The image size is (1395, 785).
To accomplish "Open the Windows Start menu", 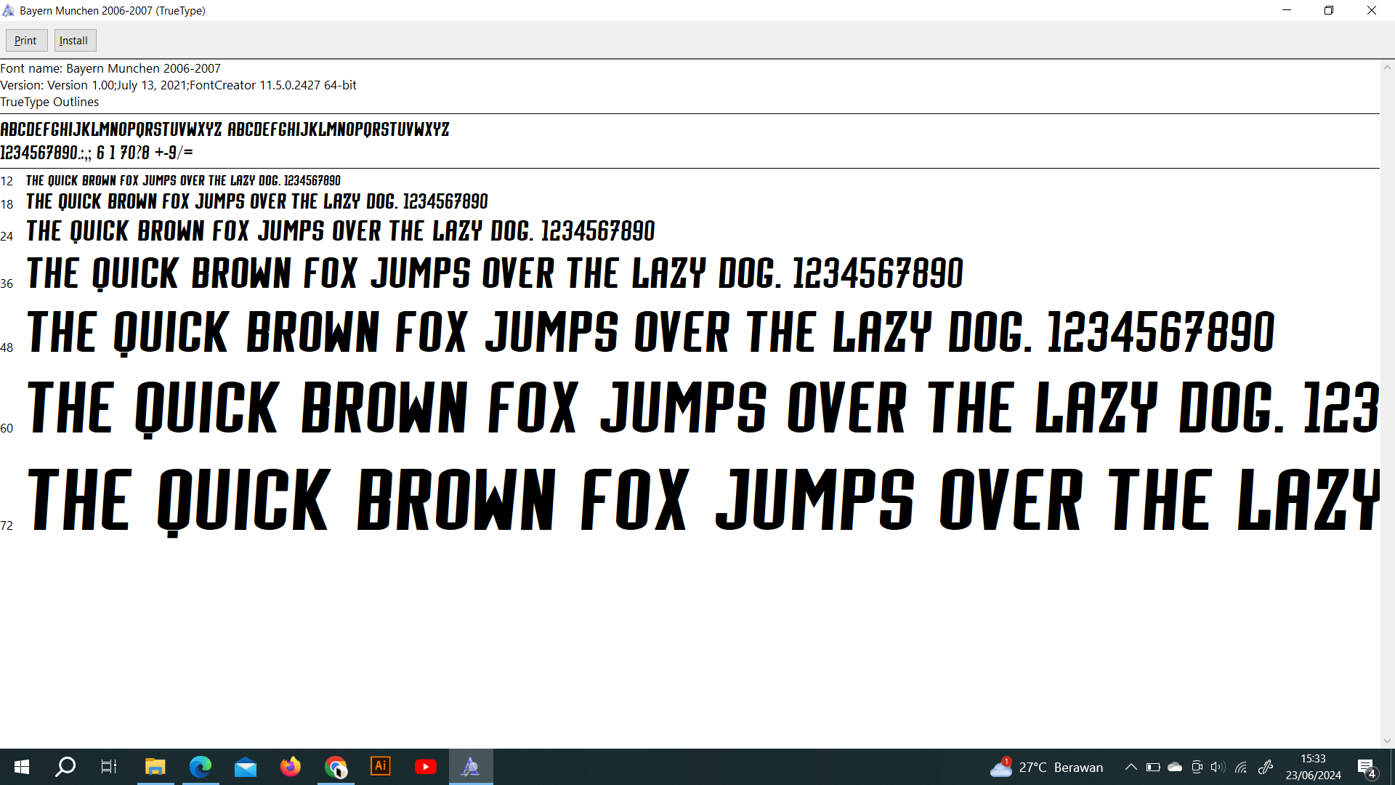I will (x=22, y=767).
